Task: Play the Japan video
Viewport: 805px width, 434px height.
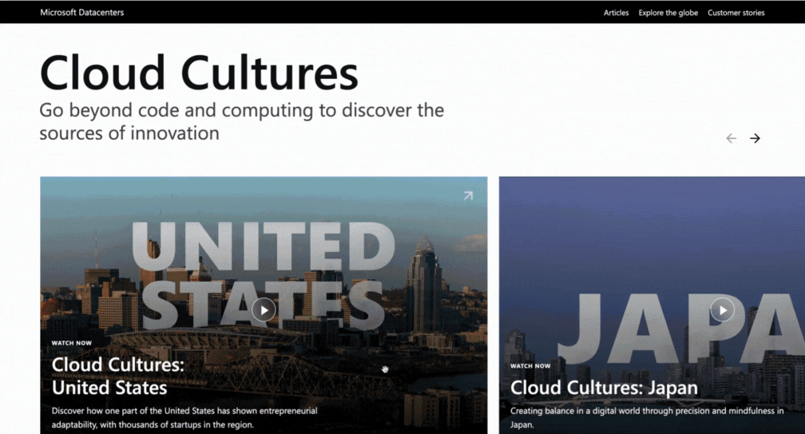Action: [722, 310]
